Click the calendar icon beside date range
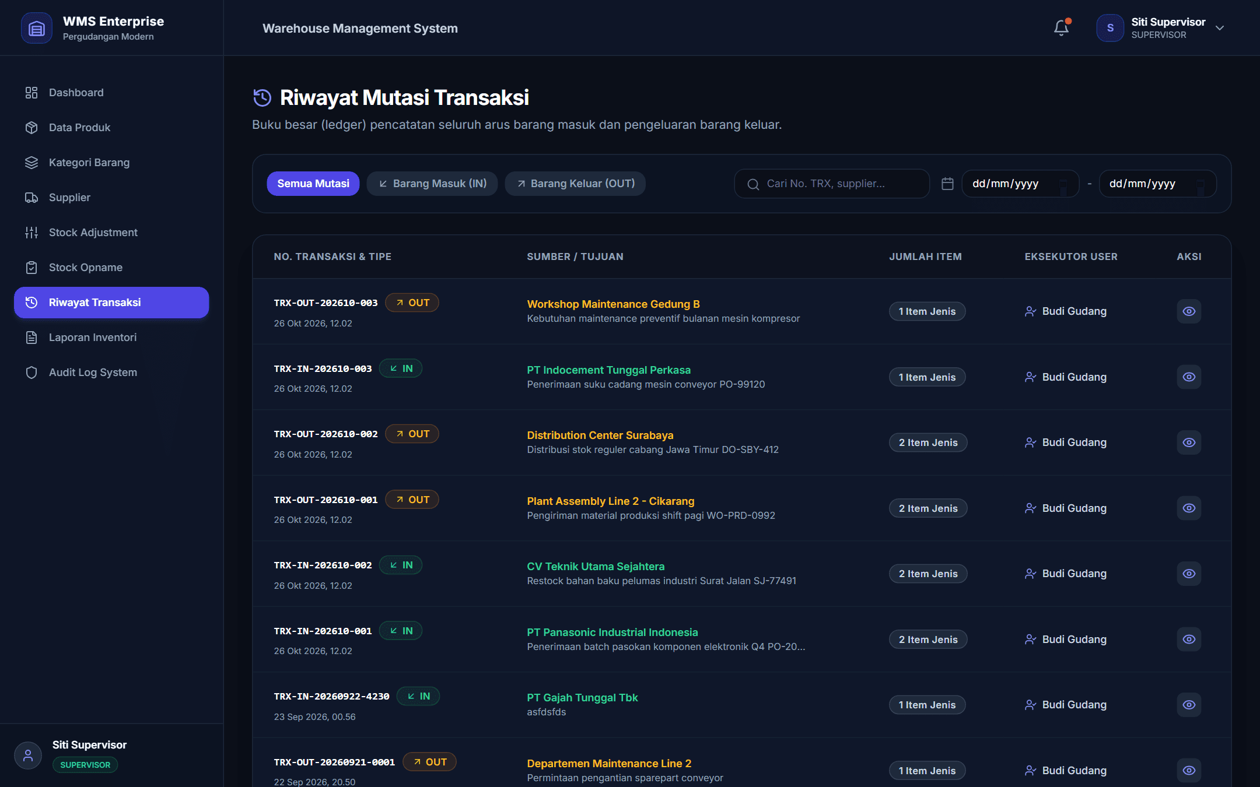This screenshot has height=787, width=1260. pos(947,184)
